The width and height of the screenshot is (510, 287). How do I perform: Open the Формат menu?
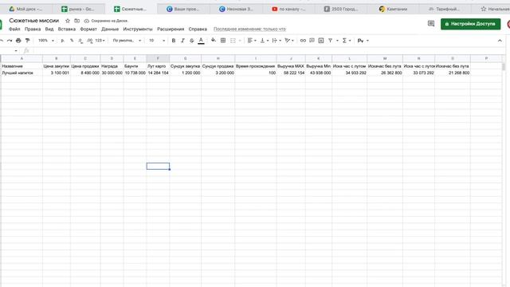coord(88,29)
